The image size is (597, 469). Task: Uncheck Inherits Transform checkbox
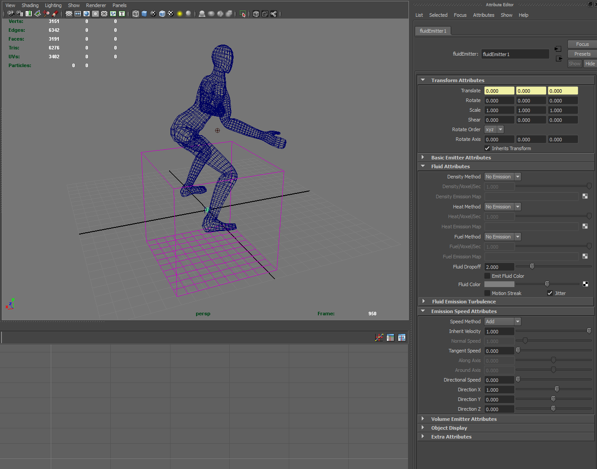[487, 148]
